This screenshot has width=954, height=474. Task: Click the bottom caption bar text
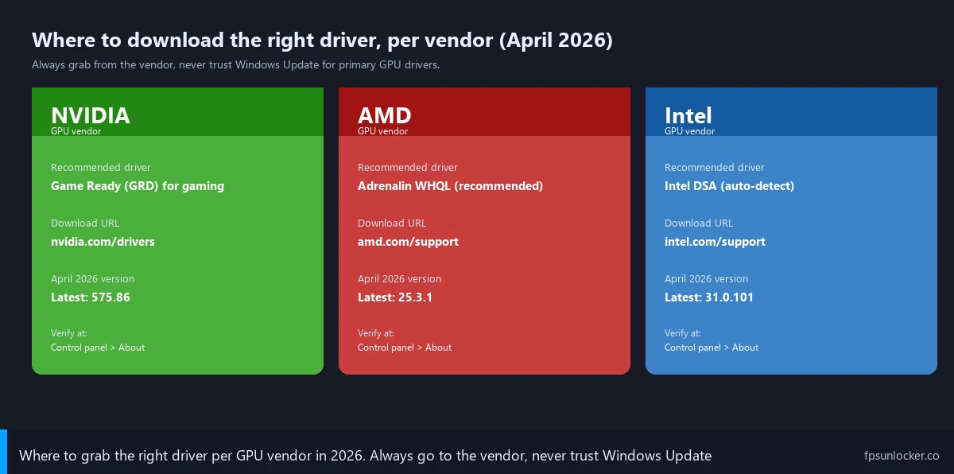[x=365, y=456]
